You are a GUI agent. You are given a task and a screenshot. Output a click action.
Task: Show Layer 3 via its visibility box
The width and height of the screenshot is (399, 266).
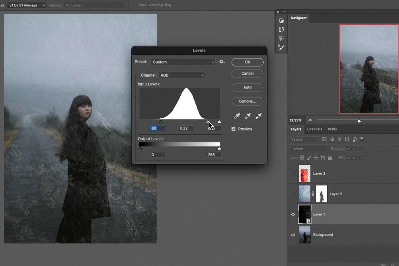[x=293, y=174]
